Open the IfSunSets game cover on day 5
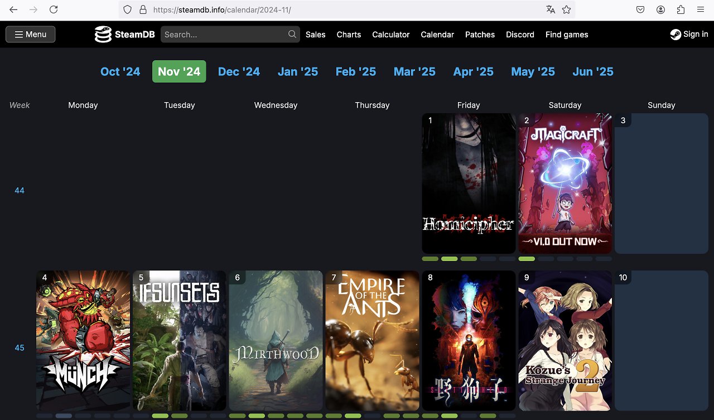Screen dimensions: 714x420 coord(180,341)
